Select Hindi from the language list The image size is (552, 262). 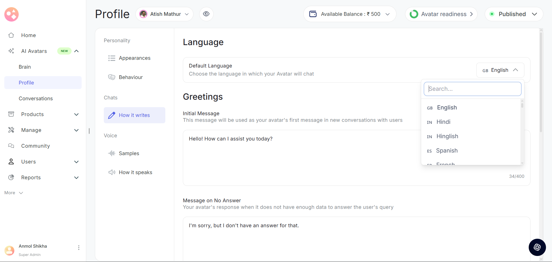tap(443, 122)
